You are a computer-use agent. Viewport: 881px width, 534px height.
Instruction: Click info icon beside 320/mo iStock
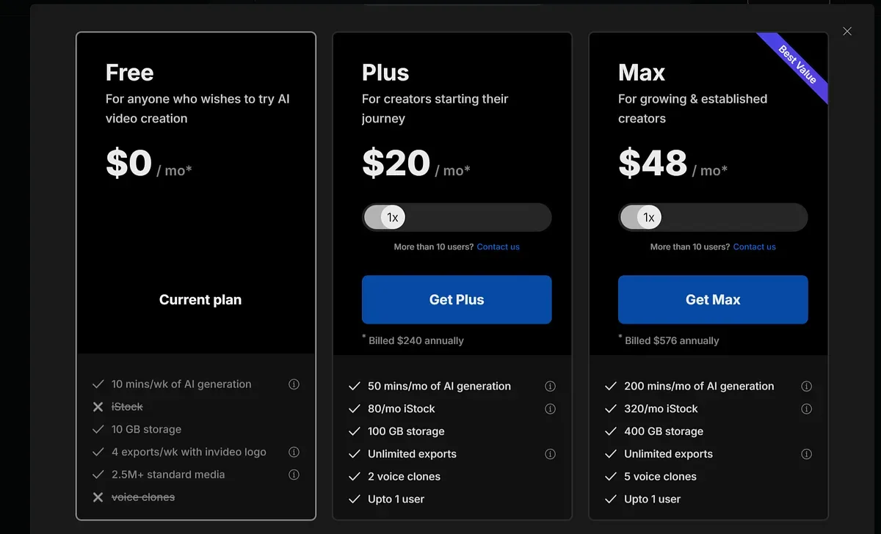806,409
